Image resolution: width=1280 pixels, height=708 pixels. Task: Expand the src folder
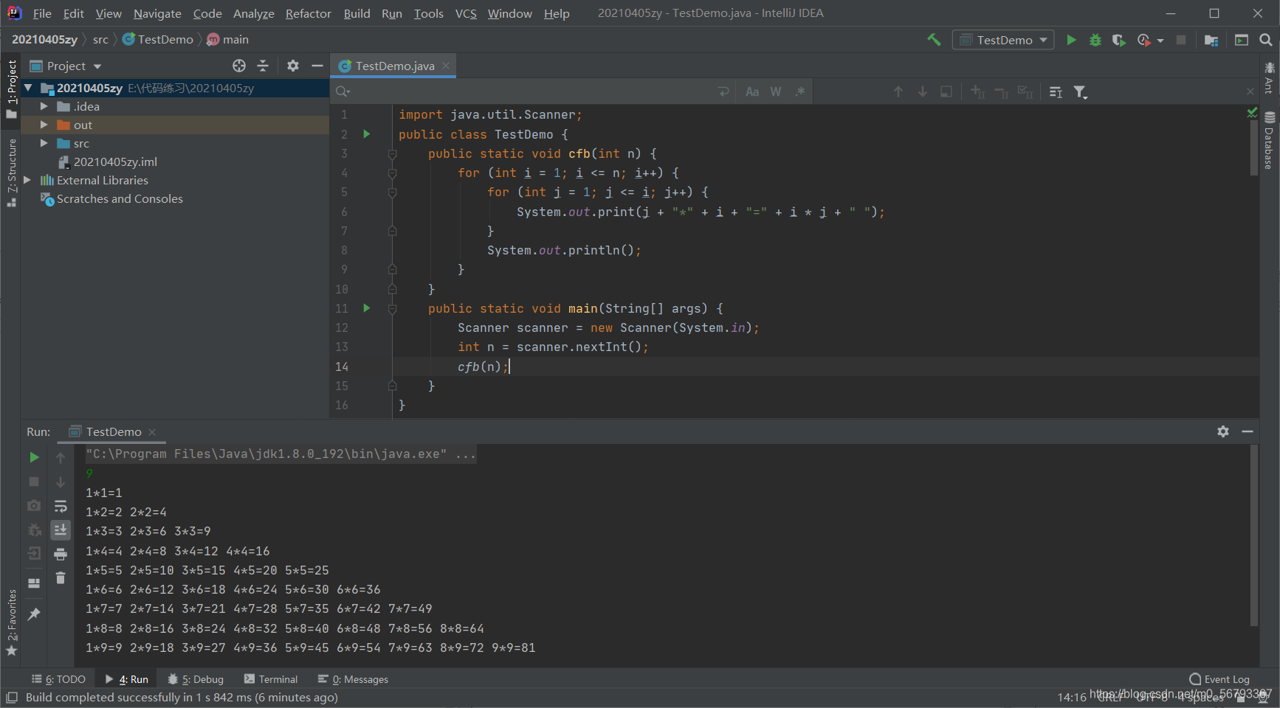pos(44,143)
